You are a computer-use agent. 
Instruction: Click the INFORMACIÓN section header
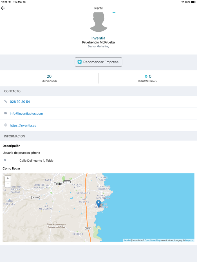(x=15, y=136)
